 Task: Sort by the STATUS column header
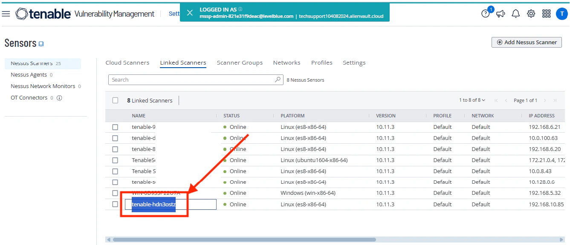[x=231, y=116]
